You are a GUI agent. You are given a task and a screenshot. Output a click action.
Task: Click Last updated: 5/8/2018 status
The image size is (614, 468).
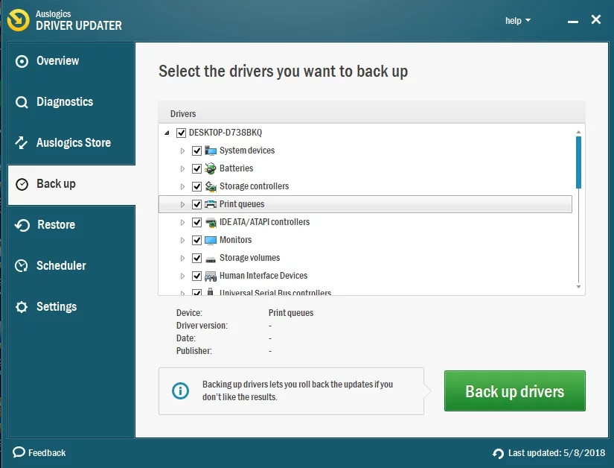click(x=557, y=453)
